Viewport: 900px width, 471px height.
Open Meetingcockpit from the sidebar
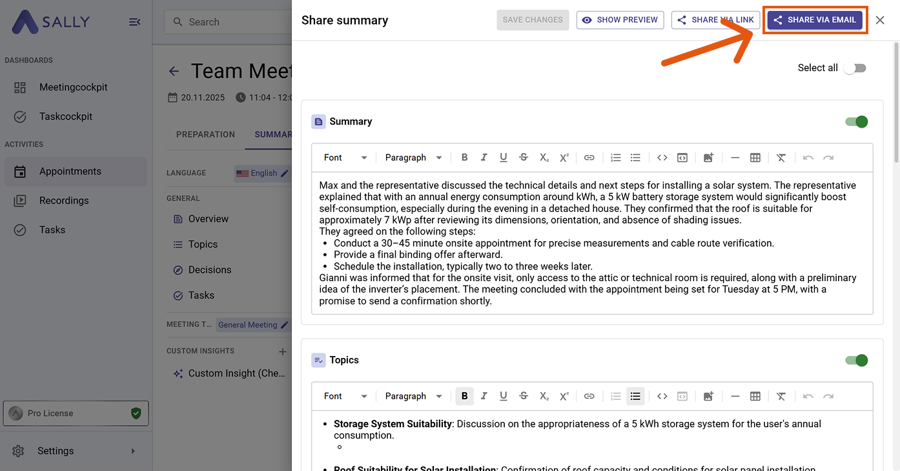73,87
